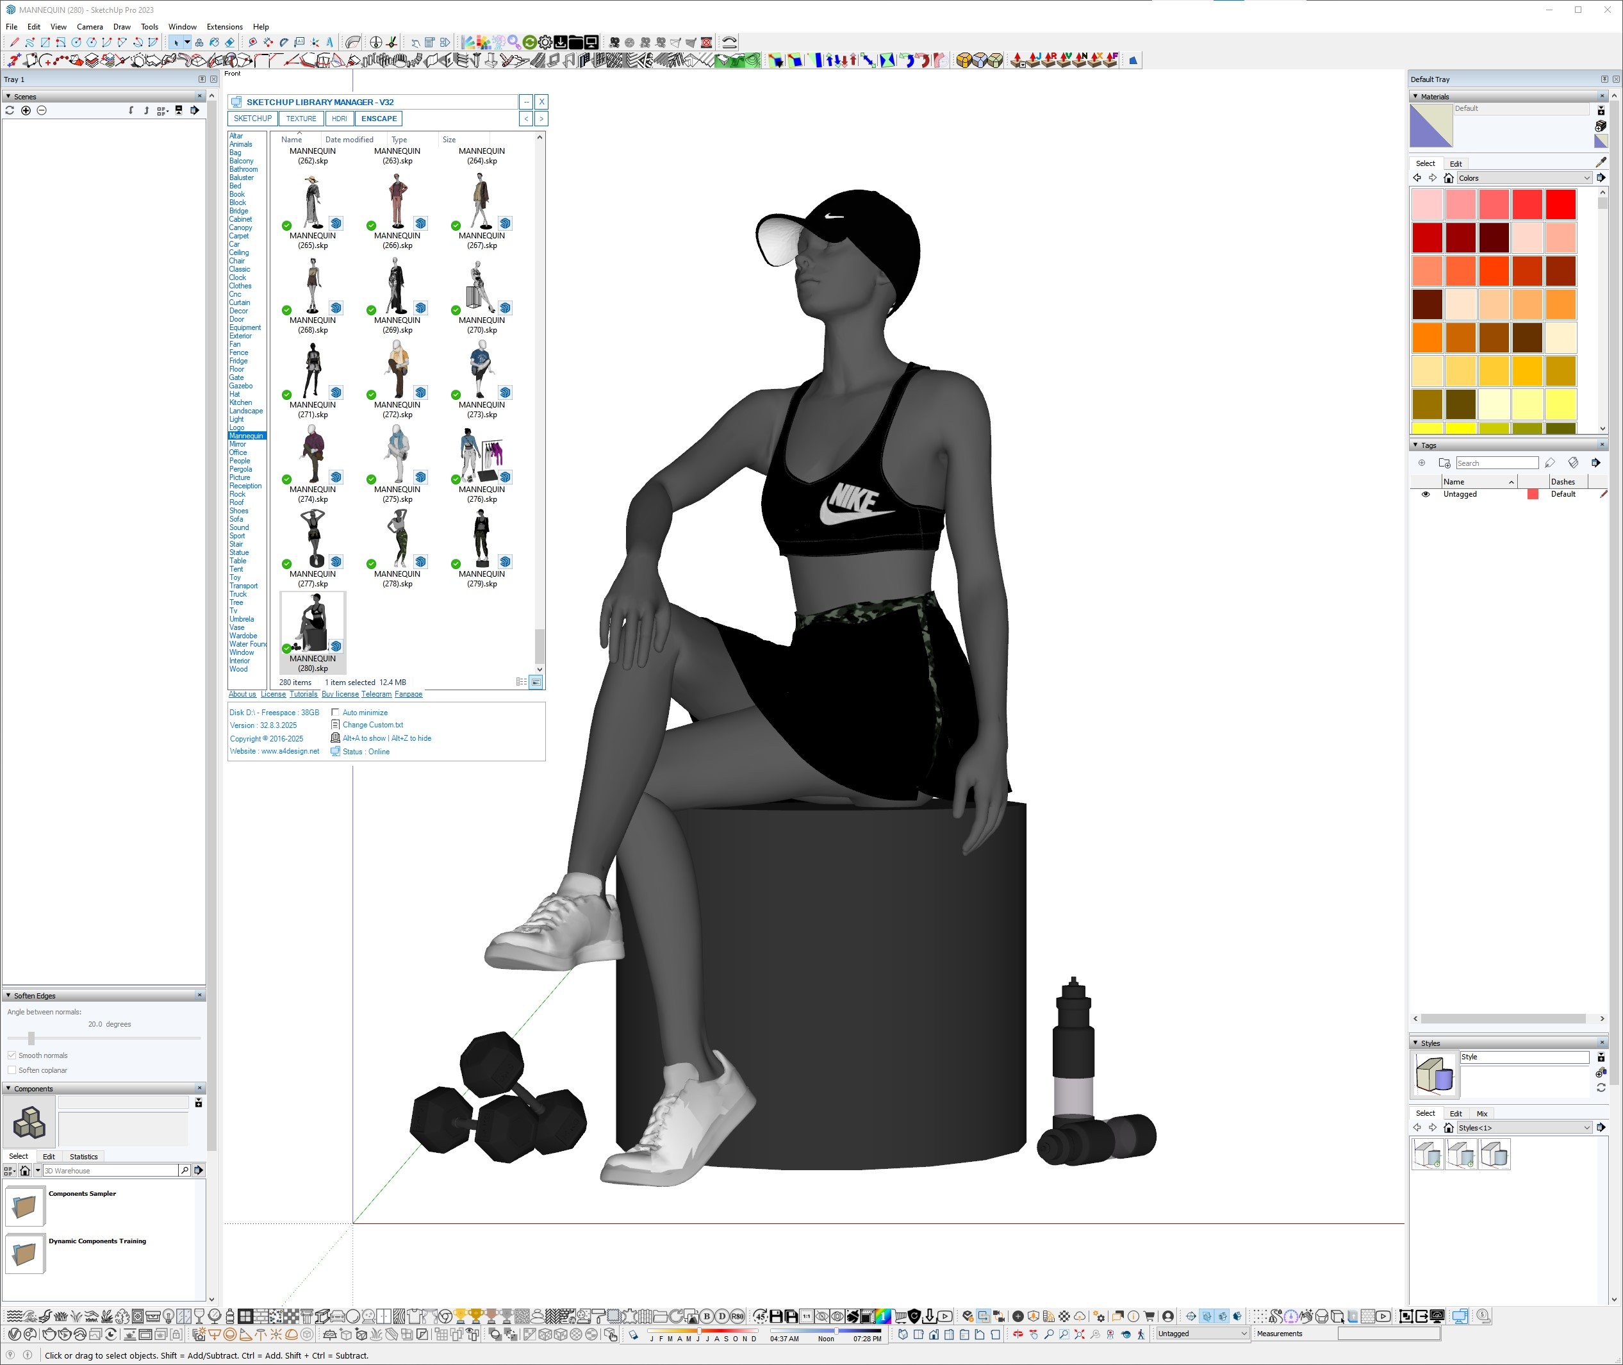This screenshot has height=1365, width=1623.
Task: Toggle visibility eye for Untagged tag
Action: [x=1426, y=495]
